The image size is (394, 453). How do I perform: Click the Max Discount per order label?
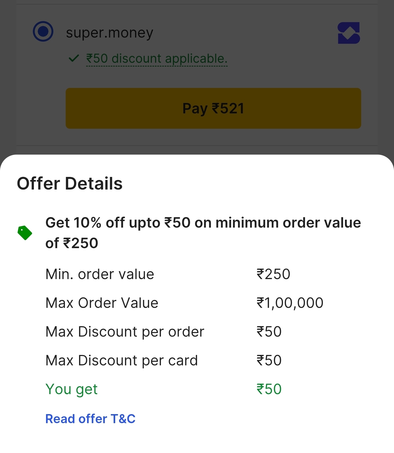[x=125, y=332]
